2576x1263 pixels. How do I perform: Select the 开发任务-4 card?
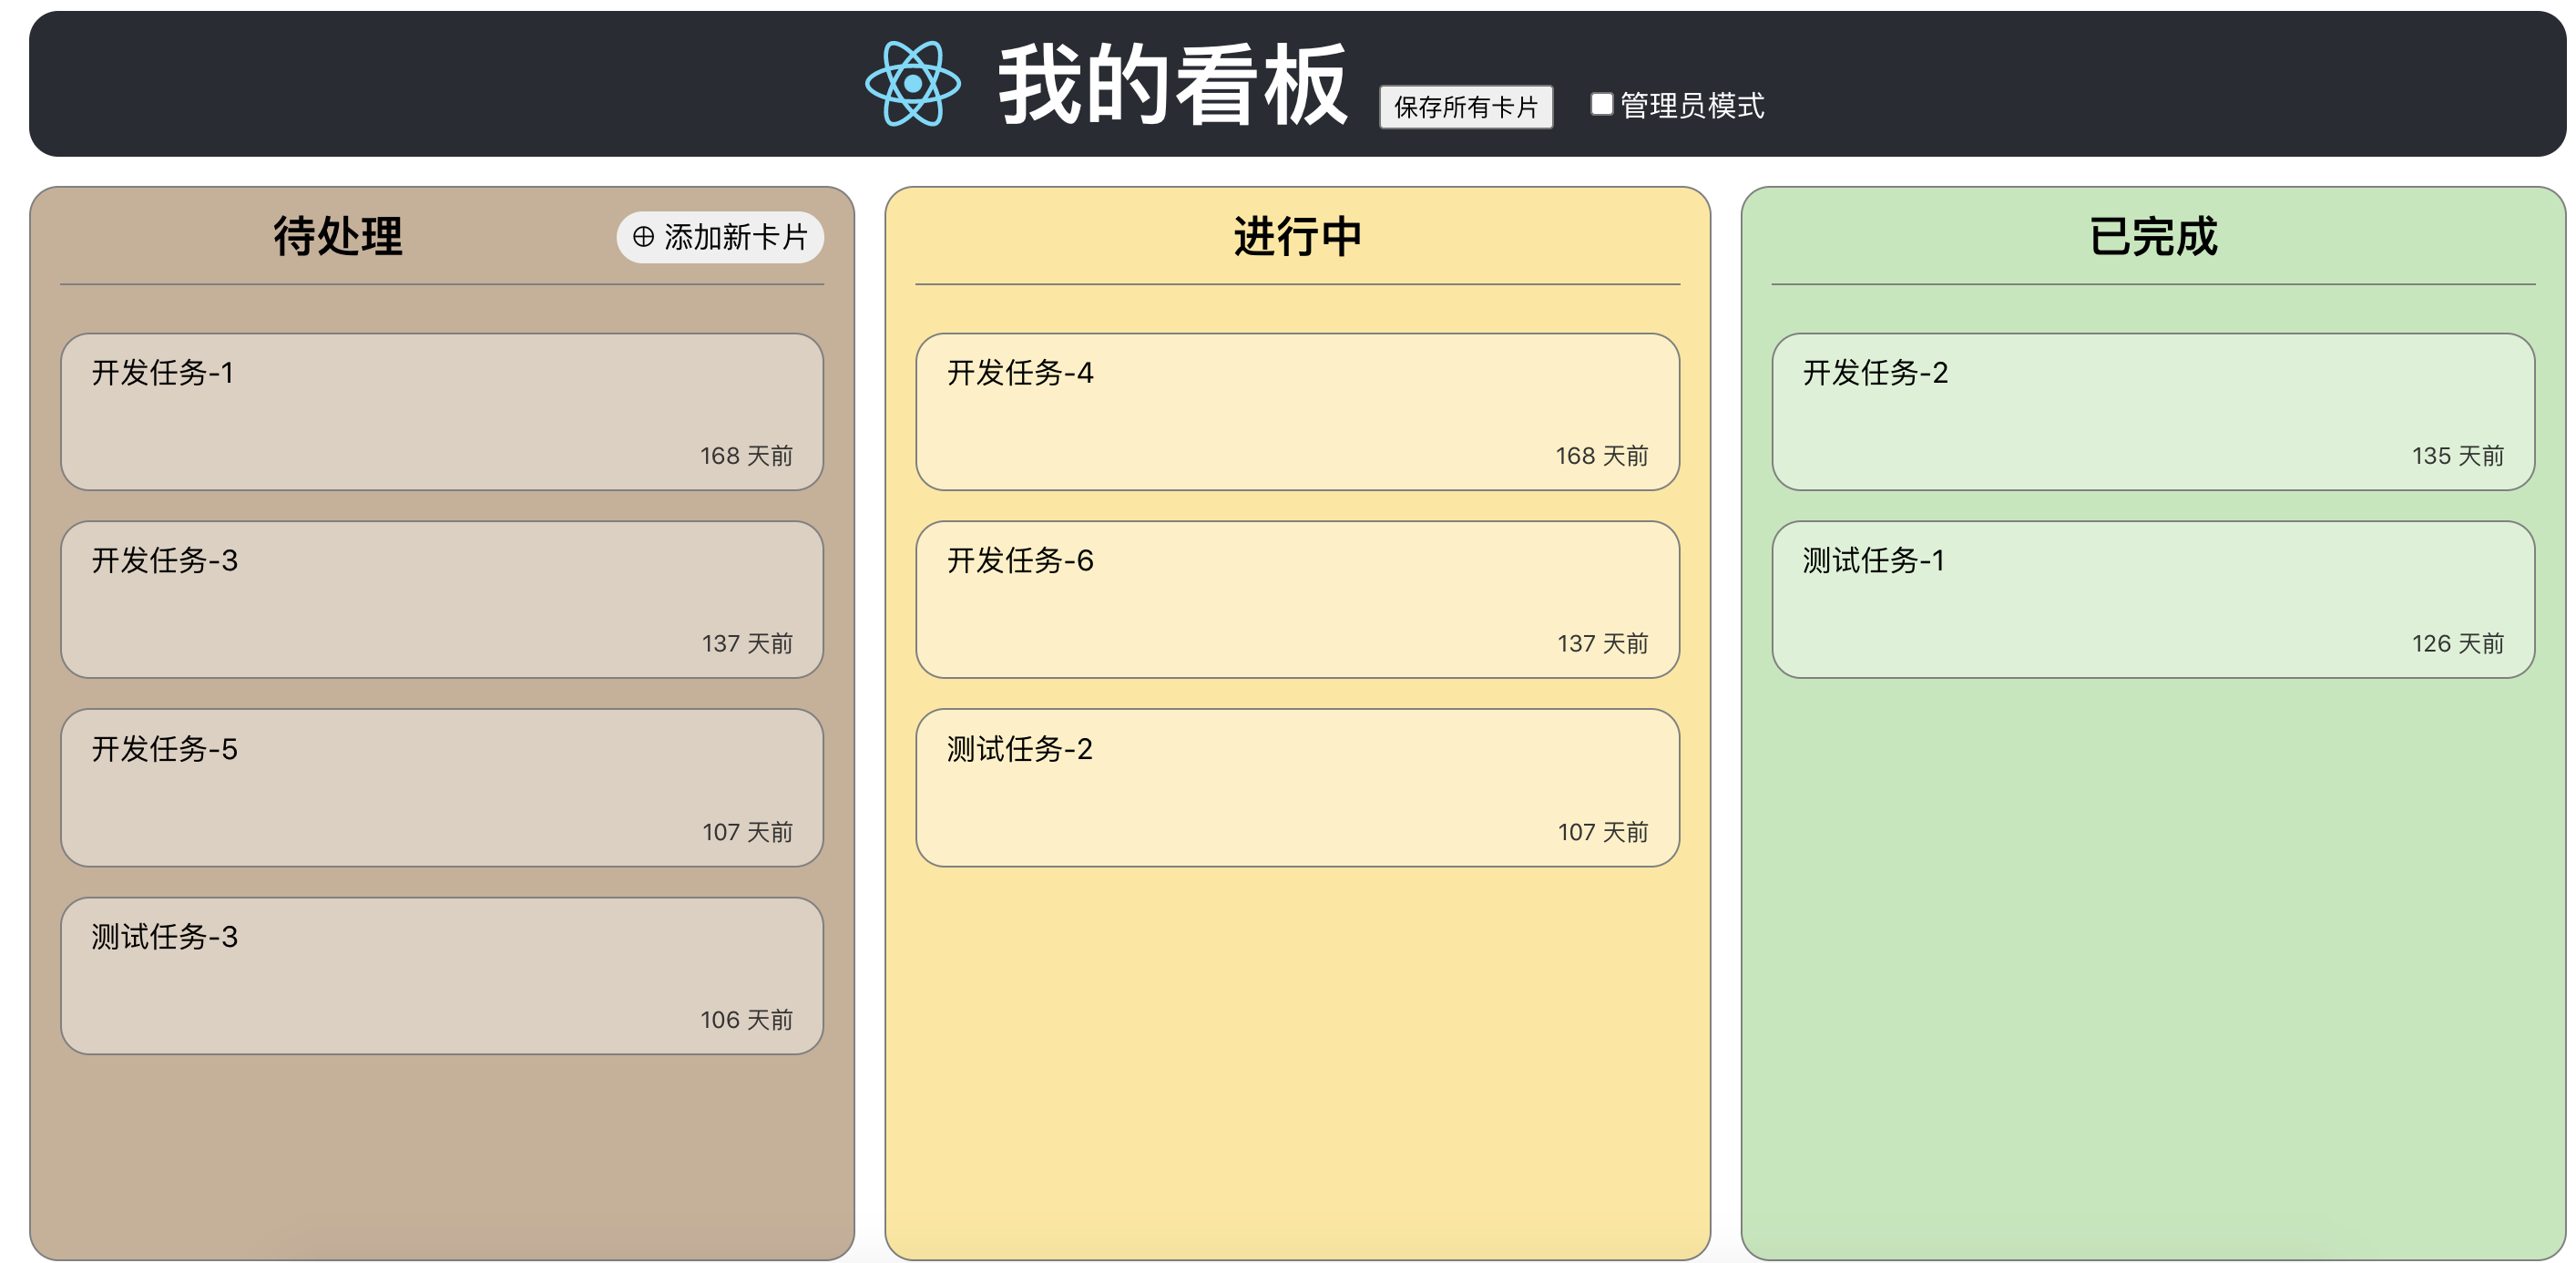(1297, 411)
